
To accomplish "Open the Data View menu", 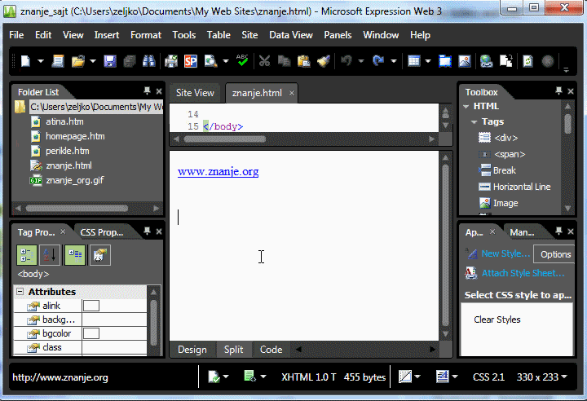I will point(291,35).
